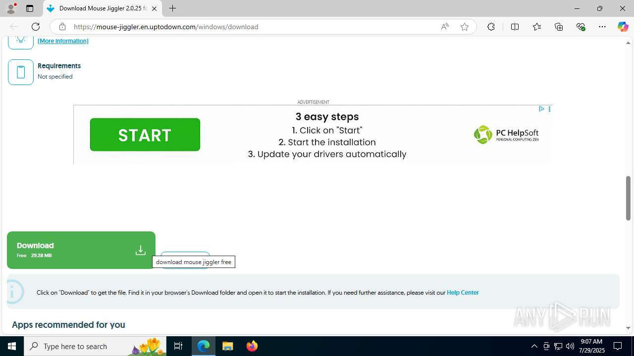634x356 pixels.
Task: Click scrollbar up arrow
Action: coord(628,43)
